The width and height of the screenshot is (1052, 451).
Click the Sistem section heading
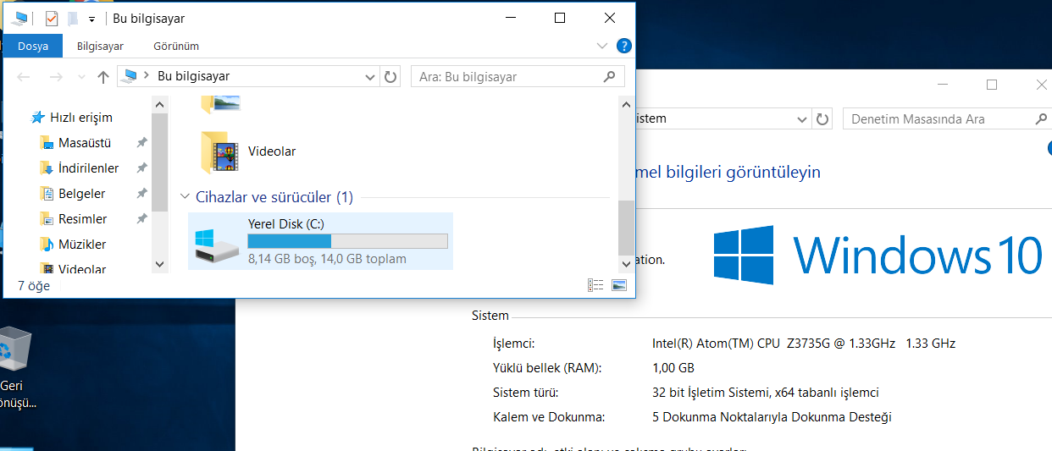(490, 316)
